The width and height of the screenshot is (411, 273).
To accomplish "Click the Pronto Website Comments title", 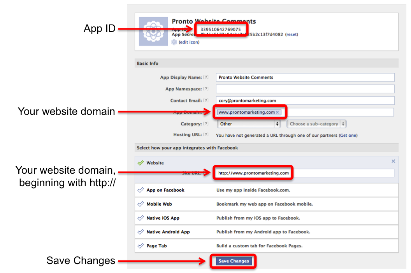I will [214, 21].
